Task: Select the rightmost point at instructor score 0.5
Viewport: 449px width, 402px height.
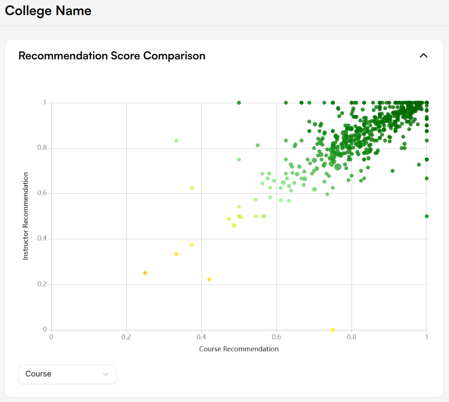Action: pyautogui.click(x=427, y=216)
